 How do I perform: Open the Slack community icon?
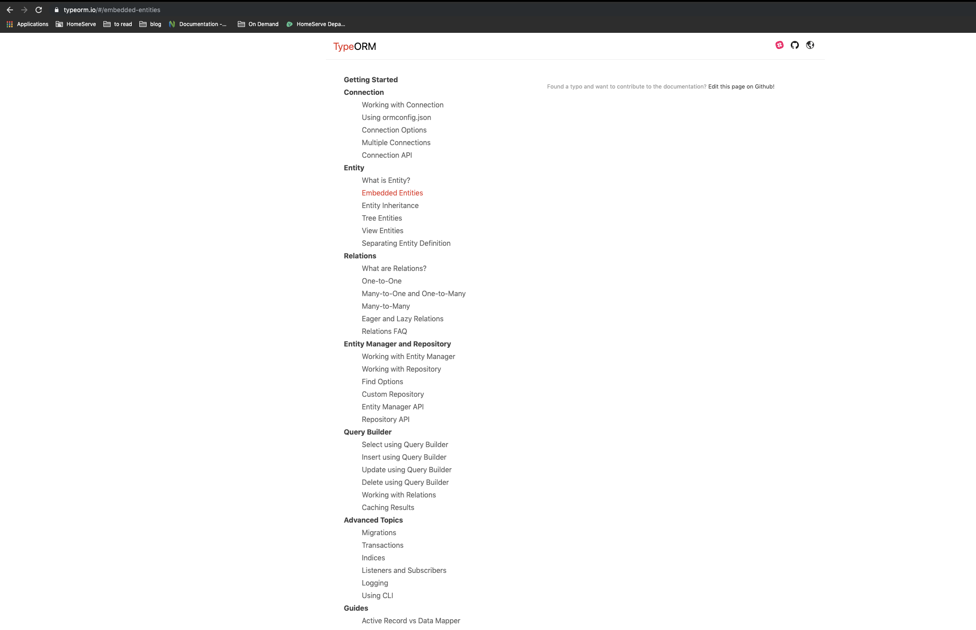pyautogui.click(x=780, y=45)
